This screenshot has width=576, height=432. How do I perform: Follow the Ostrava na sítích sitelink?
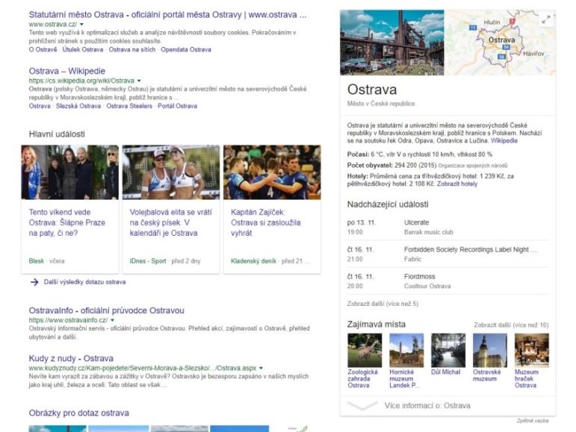click(132, 49)
